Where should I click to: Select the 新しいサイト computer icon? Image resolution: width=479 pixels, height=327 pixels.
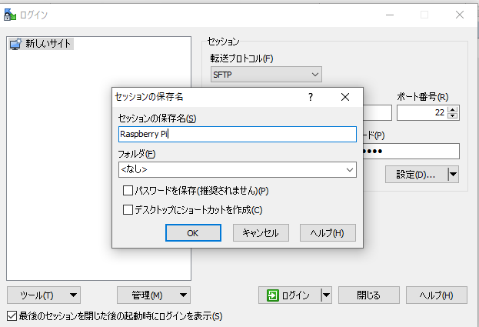(15, 44)
